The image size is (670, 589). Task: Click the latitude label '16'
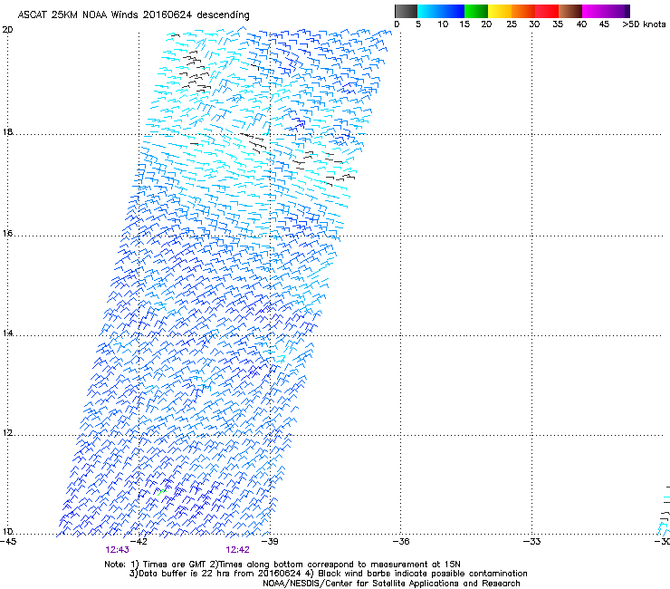click(7, 233)
